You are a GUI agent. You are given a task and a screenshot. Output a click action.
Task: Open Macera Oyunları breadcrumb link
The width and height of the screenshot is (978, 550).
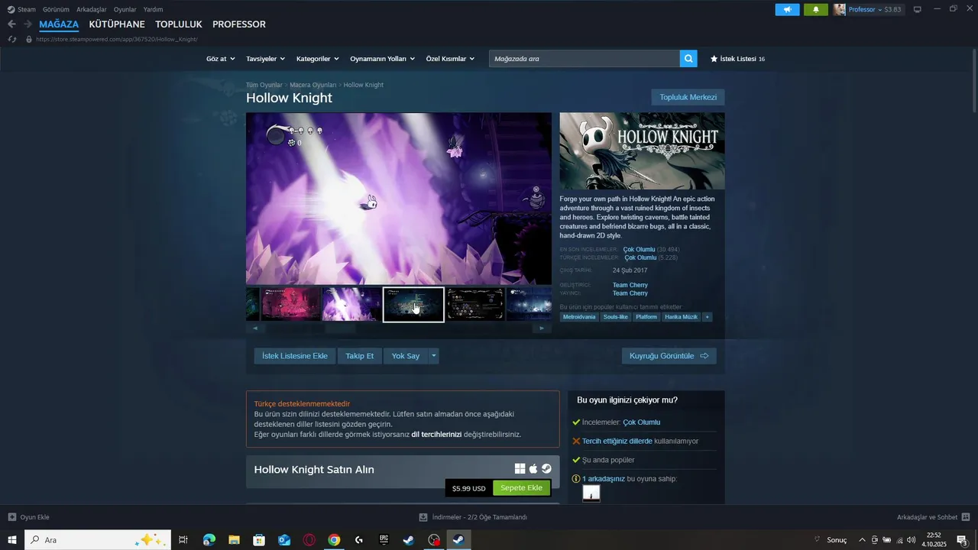click(x=313, y=85)
